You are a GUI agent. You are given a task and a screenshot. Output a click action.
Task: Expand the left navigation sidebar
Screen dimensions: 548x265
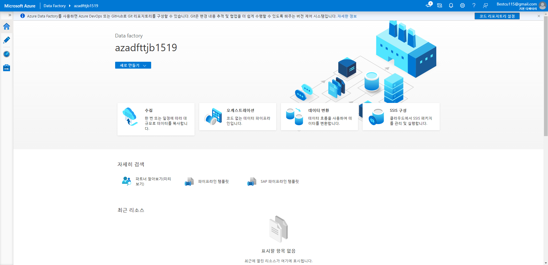10,15
